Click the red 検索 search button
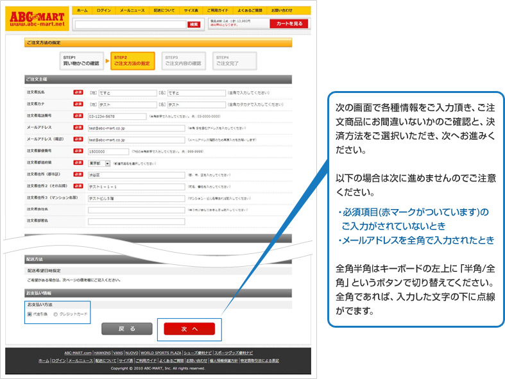505x379 pixels. coord(194,24)
